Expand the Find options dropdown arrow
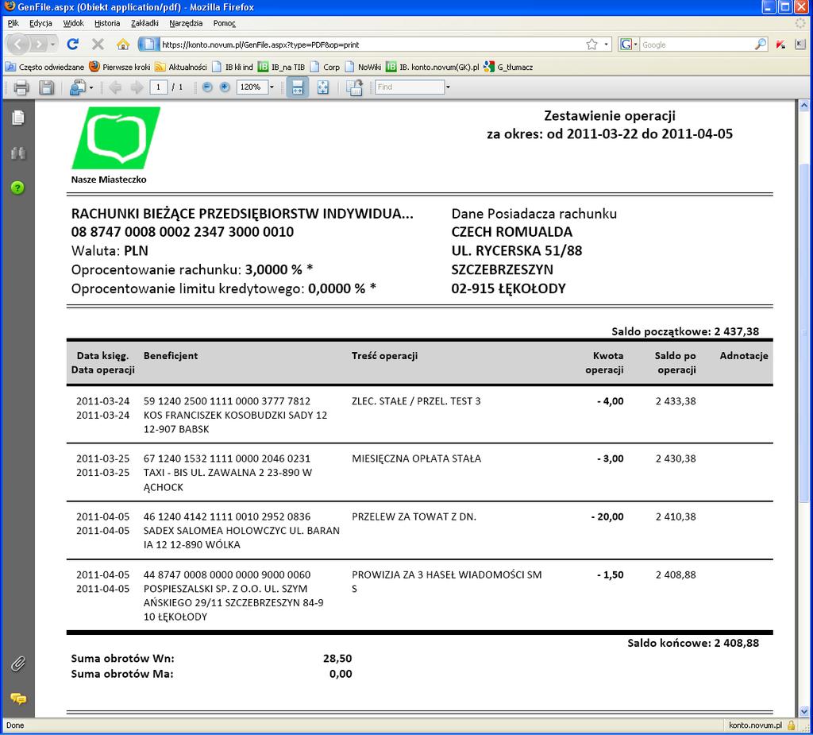Screen dimensions: 813x735 [x=448, y=87]
